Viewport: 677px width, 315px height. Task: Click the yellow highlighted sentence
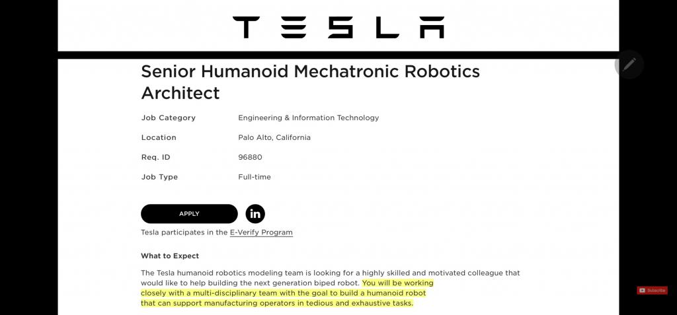pyautogui.click(x=287, y=293)
